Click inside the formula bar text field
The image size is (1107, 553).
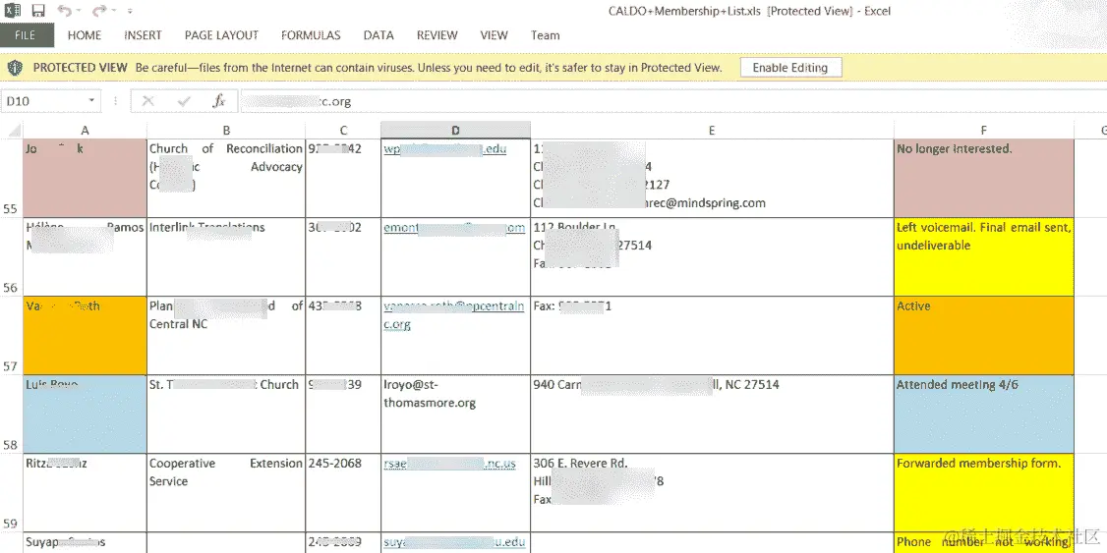672,101
